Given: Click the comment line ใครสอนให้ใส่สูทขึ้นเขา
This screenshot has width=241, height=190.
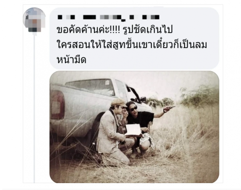Looking at the screenshot, I should click(x=132, y=44).
